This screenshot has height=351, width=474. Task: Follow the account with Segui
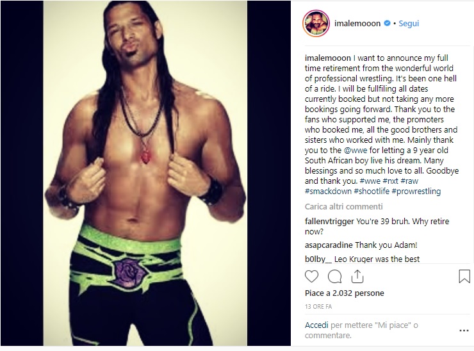[409, 23]
